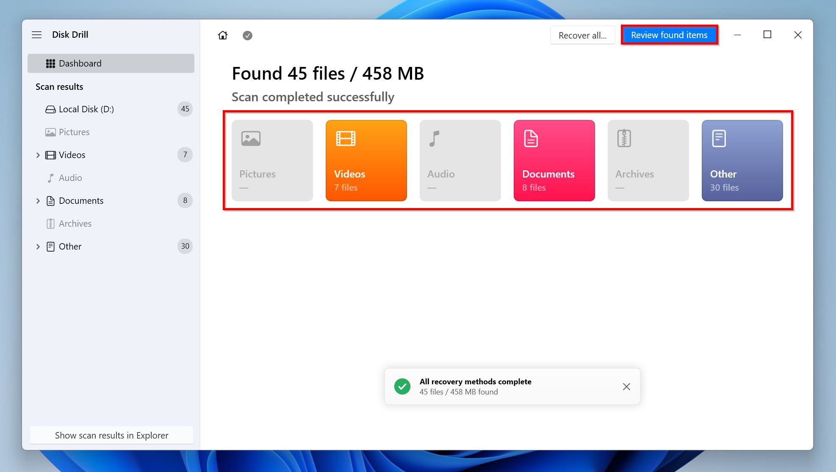836x472 pixels.
Task: Click the Videos film icon in sidebar
Action: (x=50, y=155)
